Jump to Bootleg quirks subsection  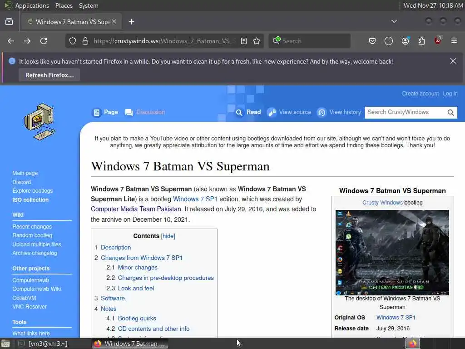pos(137,319)
